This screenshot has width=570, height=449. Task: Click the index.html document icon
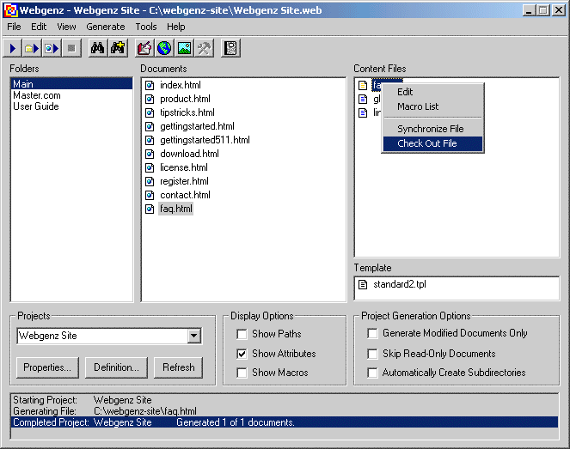click(x=150, y=85)
